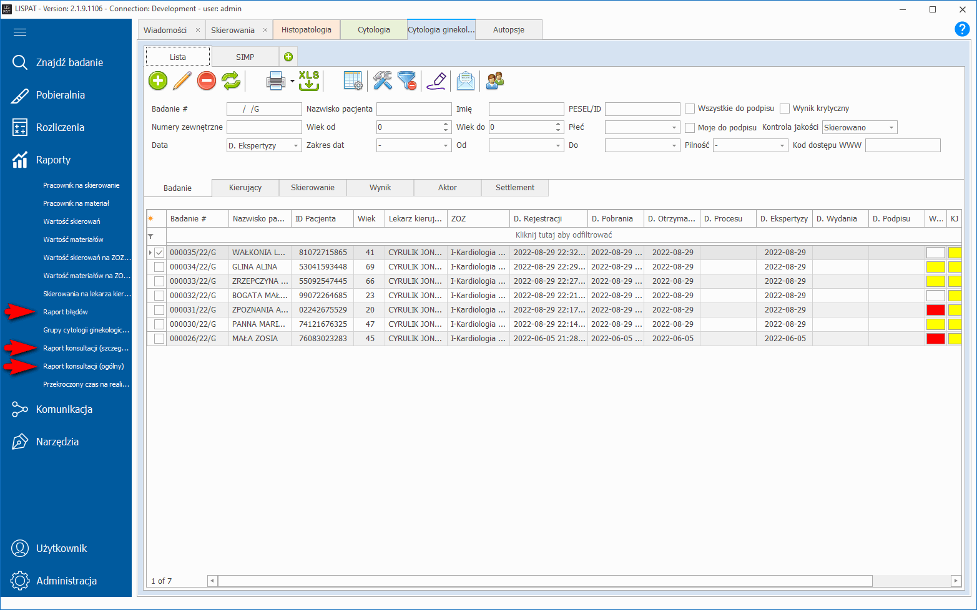Click the pencil edit icon in toolbar
977x610 pixels.
point(182,80)
